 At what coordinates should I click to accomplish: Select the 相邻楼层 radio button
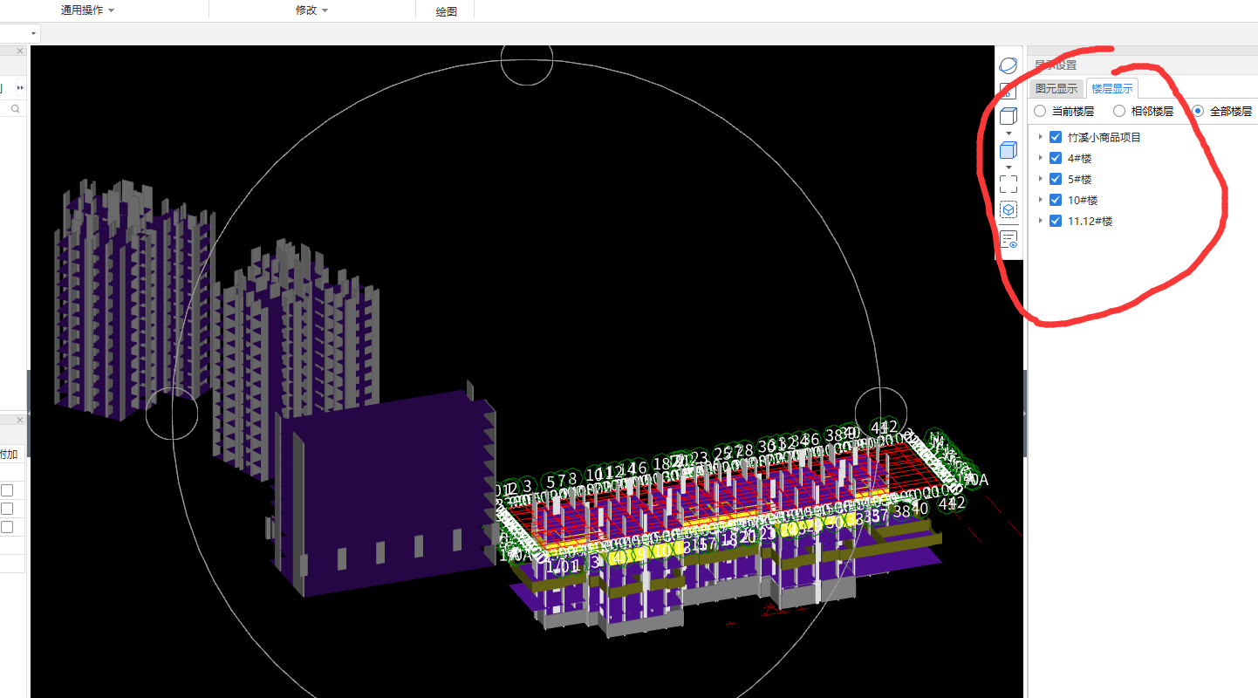point(1119,112)
